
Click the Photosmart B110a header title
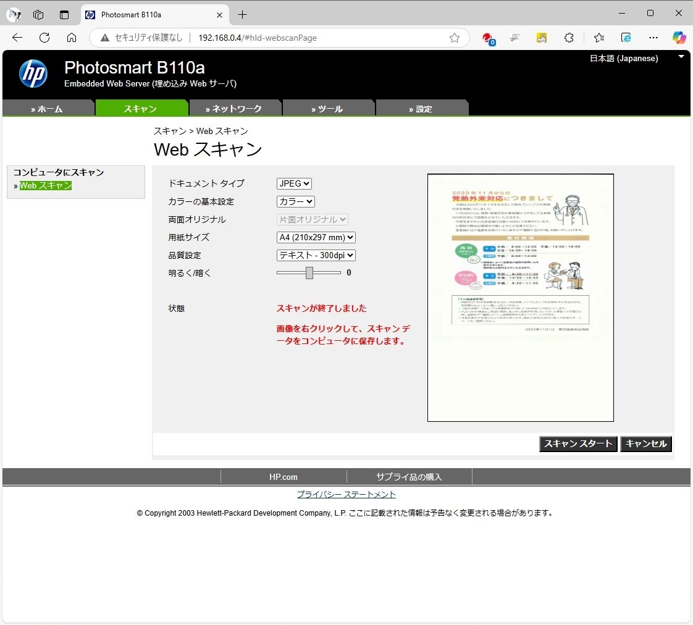135,68
